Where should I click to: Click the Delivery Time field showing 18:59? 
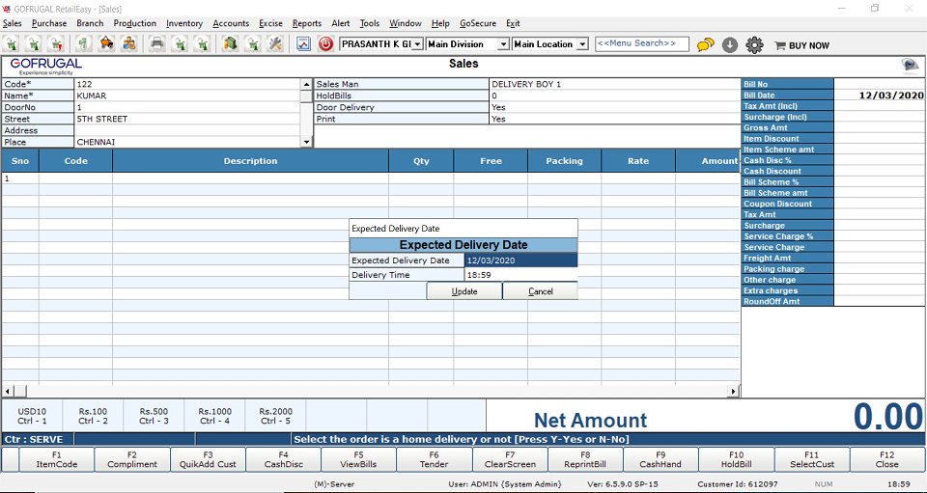click(x=520, y=275)
